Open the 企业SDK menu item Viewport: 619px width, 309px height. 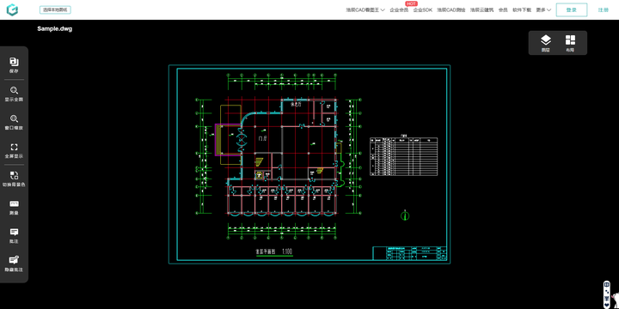[423, 9]
